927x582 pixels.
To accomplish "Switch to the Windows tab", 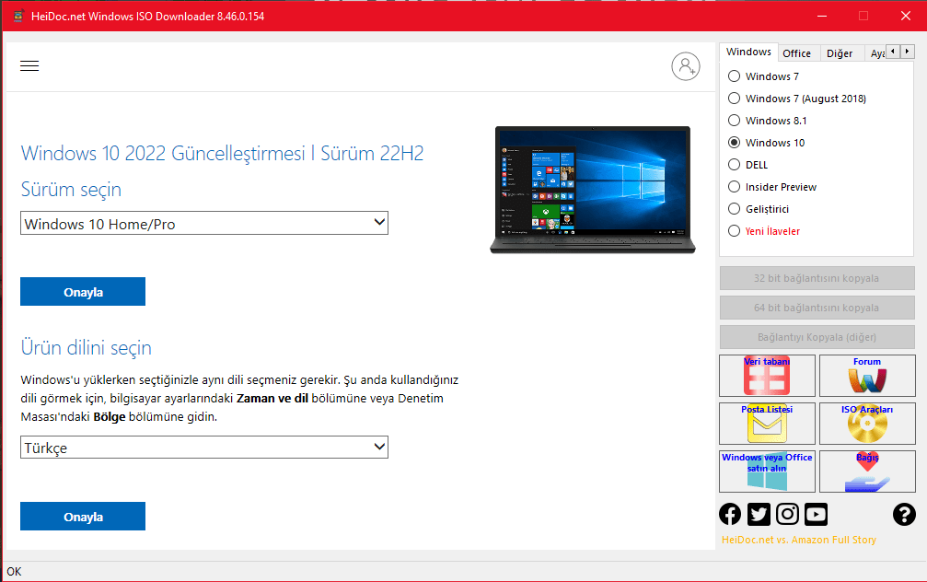I will point(748,52).
